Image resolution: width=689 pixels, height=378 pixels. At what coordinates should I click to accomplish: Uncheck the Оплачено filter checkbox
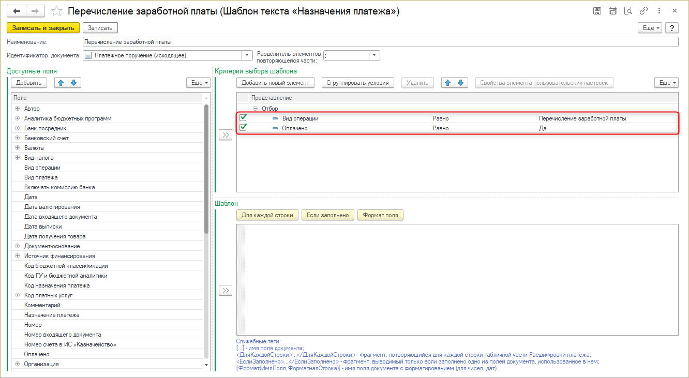tap(243, 128)
